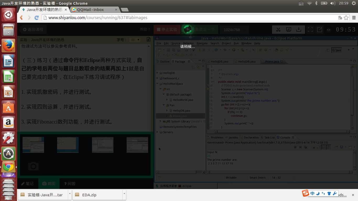Click the scissors clipboard icon in the lab toolbar
The height and width of the screenshot is (201, 358).
tap(278, 30)
